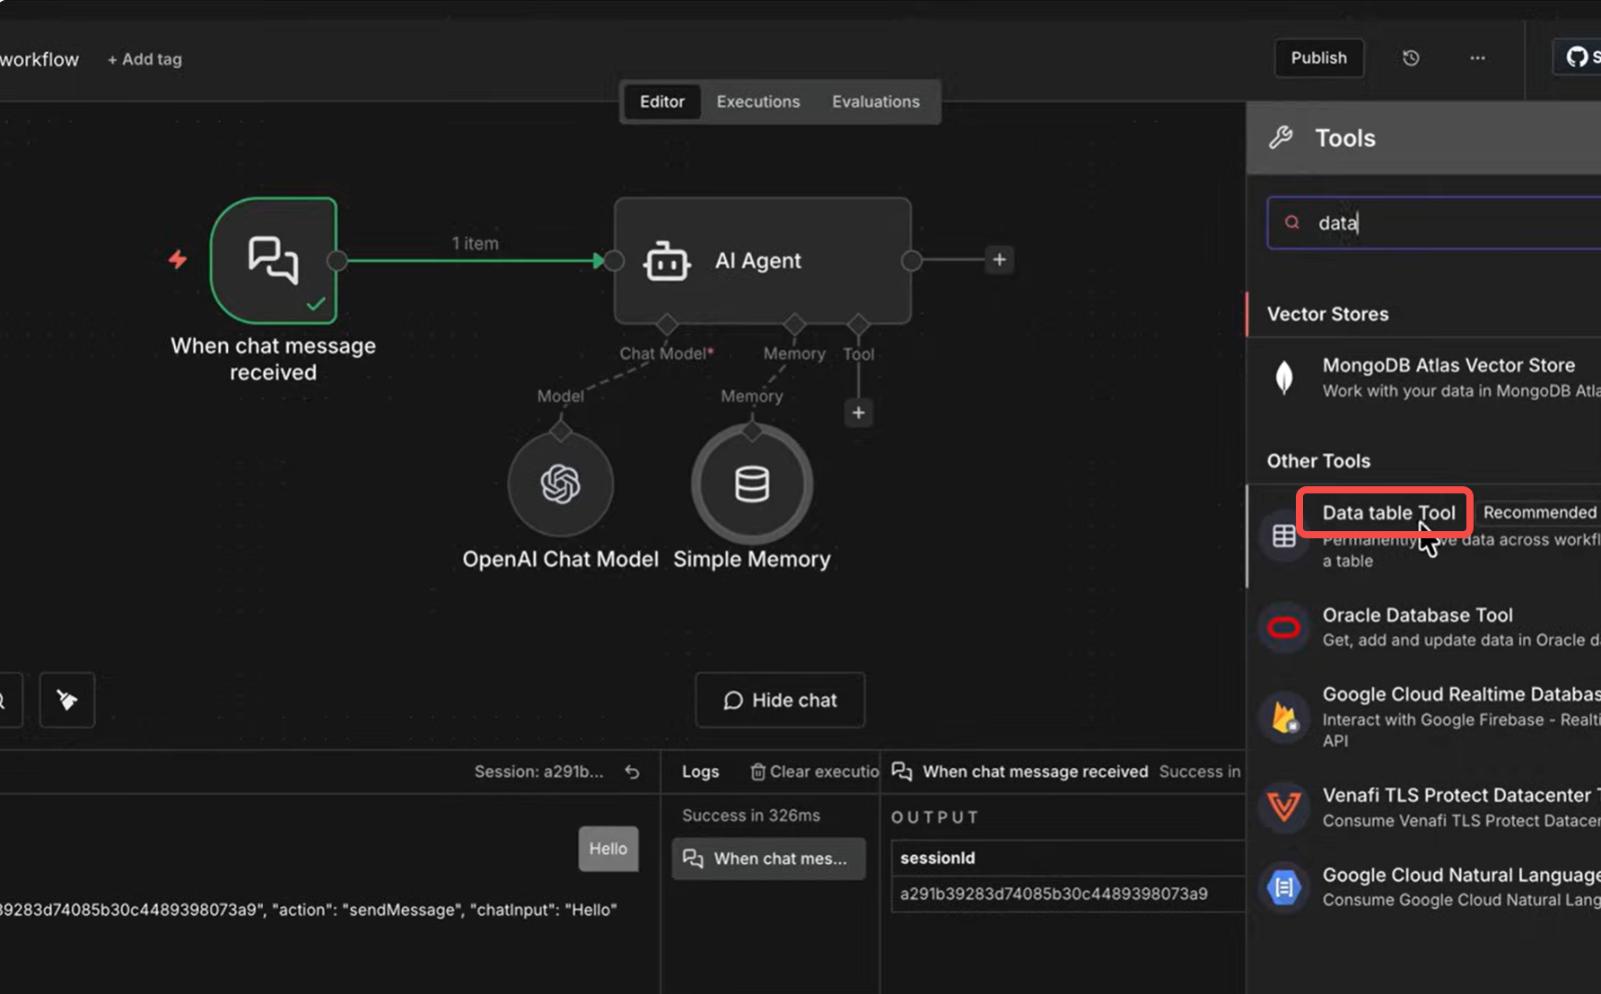Add a tool with the Tool plus button

(859, 413)
